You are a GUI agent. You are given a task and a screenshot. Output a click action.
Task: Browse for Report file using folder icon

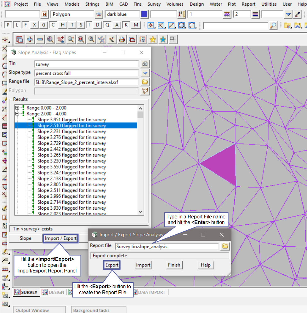tap(225, 246)
